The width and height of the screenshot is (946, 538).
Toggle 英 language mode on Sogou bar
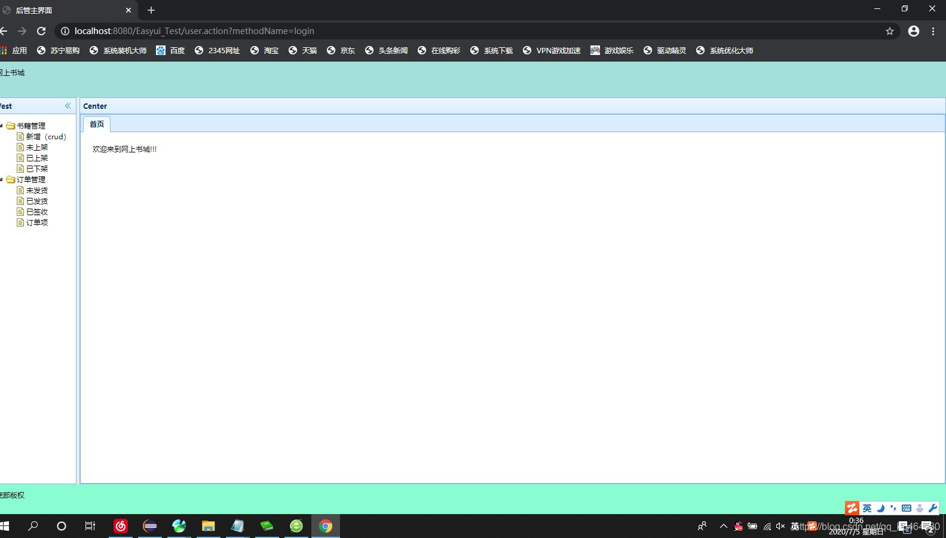click(x=867, y=508)
